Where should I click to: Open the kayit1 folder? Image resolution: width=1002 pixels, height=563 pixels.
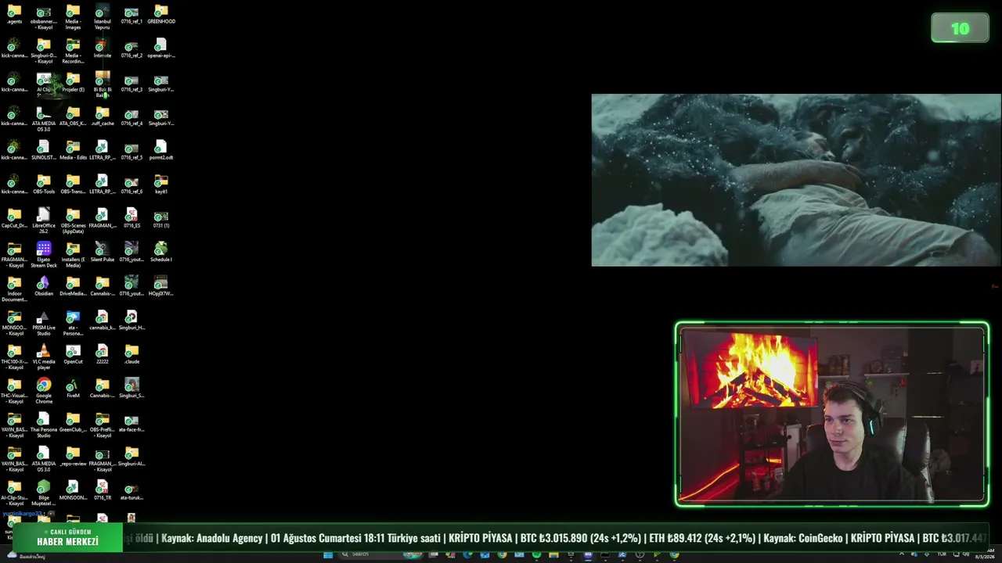[161, 185]
